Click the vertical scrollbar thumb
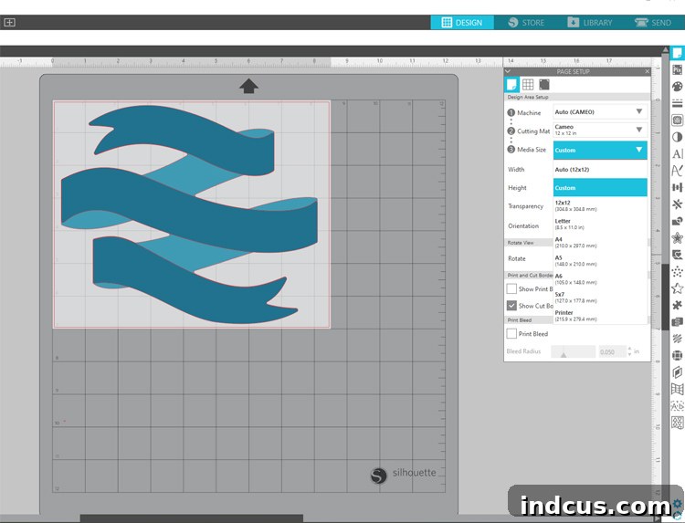This screenshot has height=523, width=685. click(x=665, y=297)
